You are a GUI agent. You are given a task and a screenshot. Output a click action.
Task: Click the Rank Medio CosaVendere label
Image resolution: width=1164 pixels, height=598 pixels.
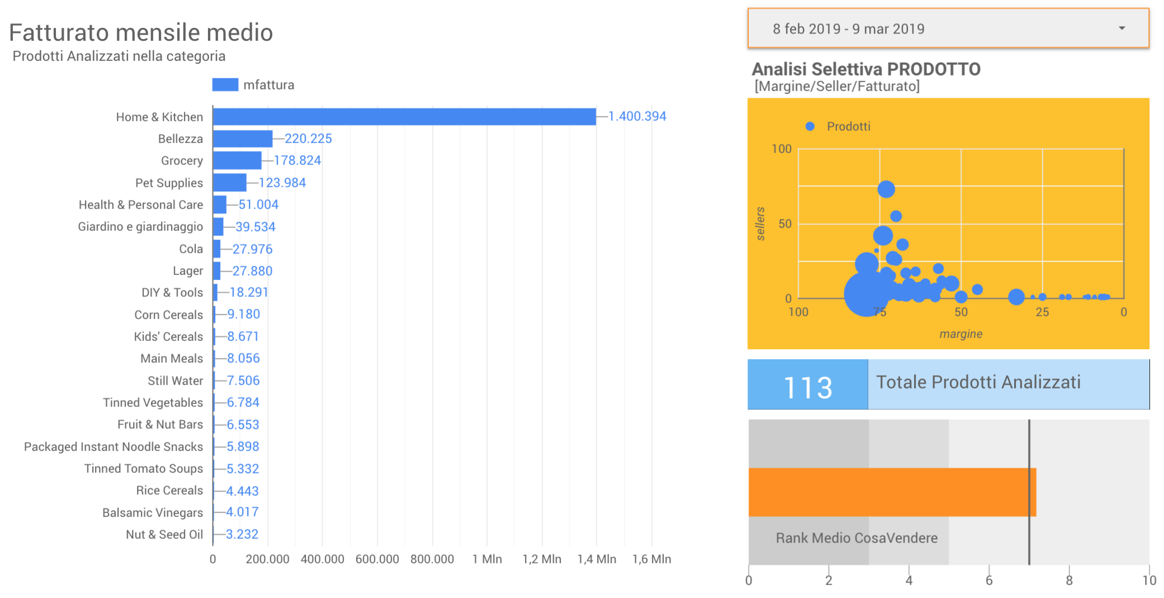[857, 538]
